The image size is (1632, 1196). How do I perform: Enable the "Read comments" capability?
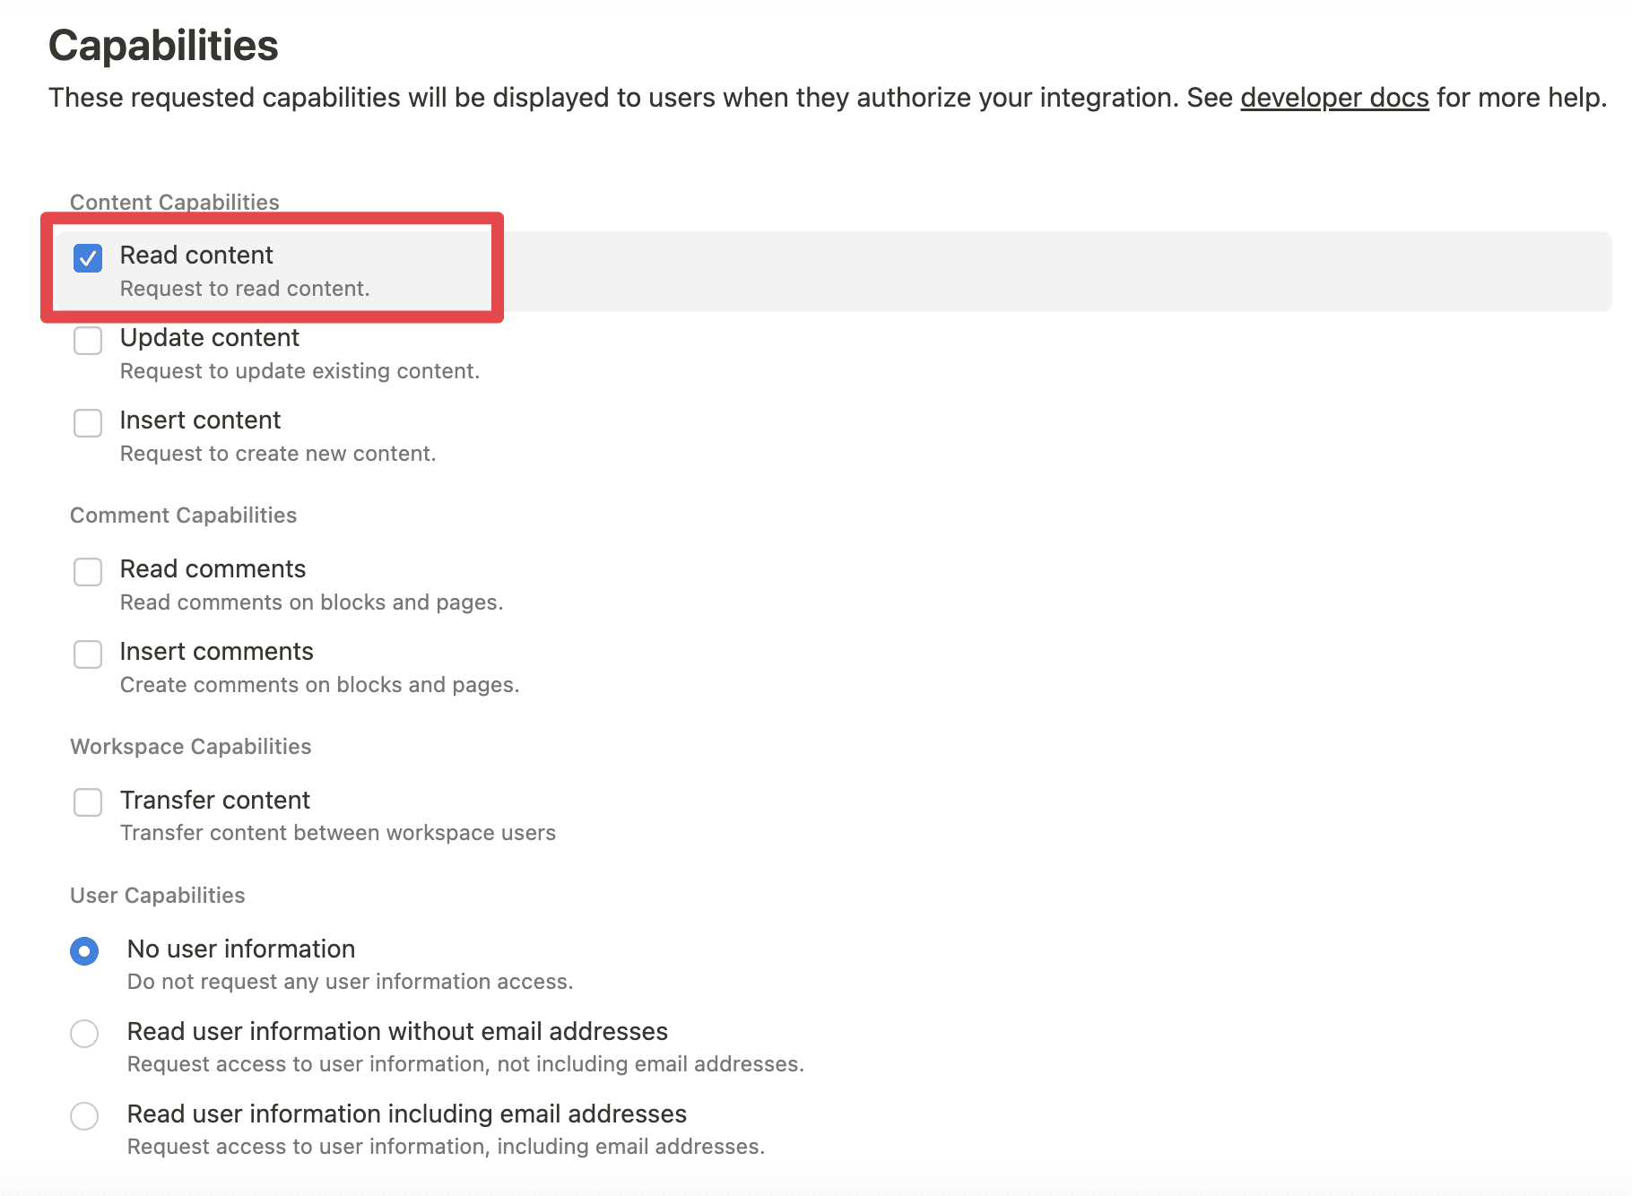(x=87, y=572)
